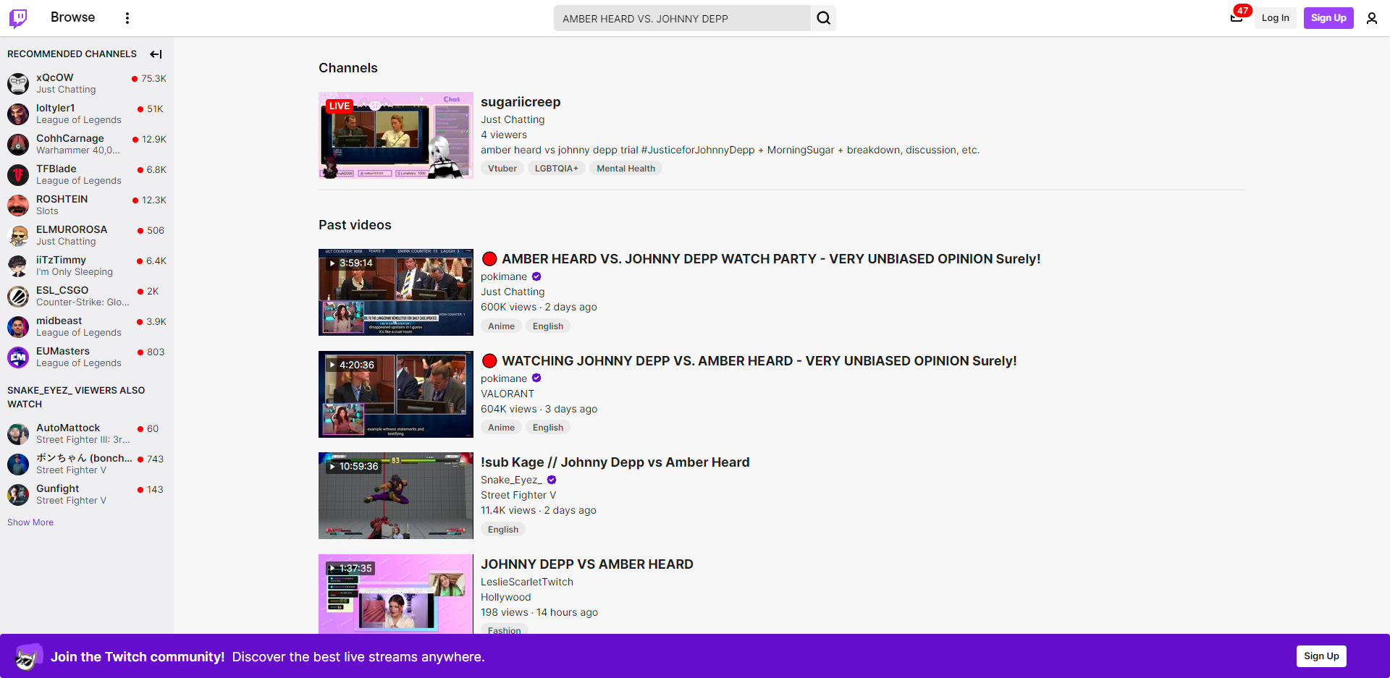Show More recommended channels
This screenshot has height=678, width=1390.
[30, 522]
